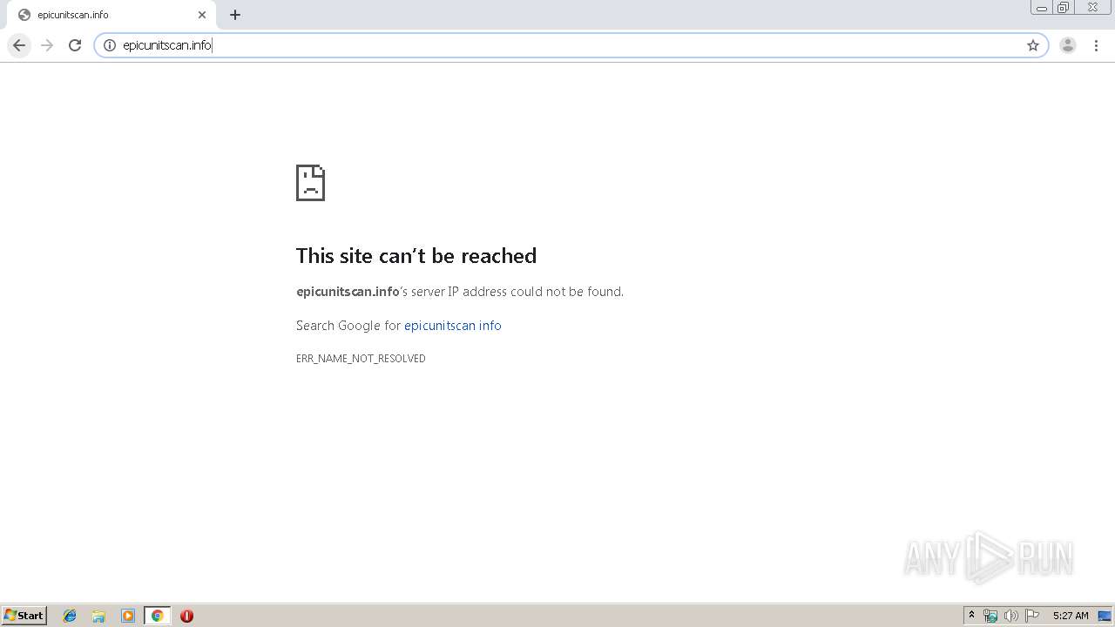Open Windows Media Player from taskbar
This screenshot has height=627, width=1115.
pyautogui.click(x=128, y=616)
